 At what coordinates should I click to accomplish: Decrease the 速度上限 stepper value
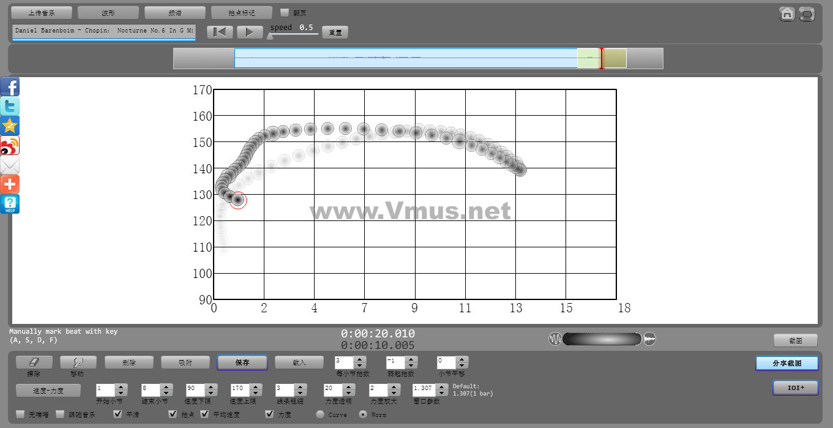pos(256,392)
